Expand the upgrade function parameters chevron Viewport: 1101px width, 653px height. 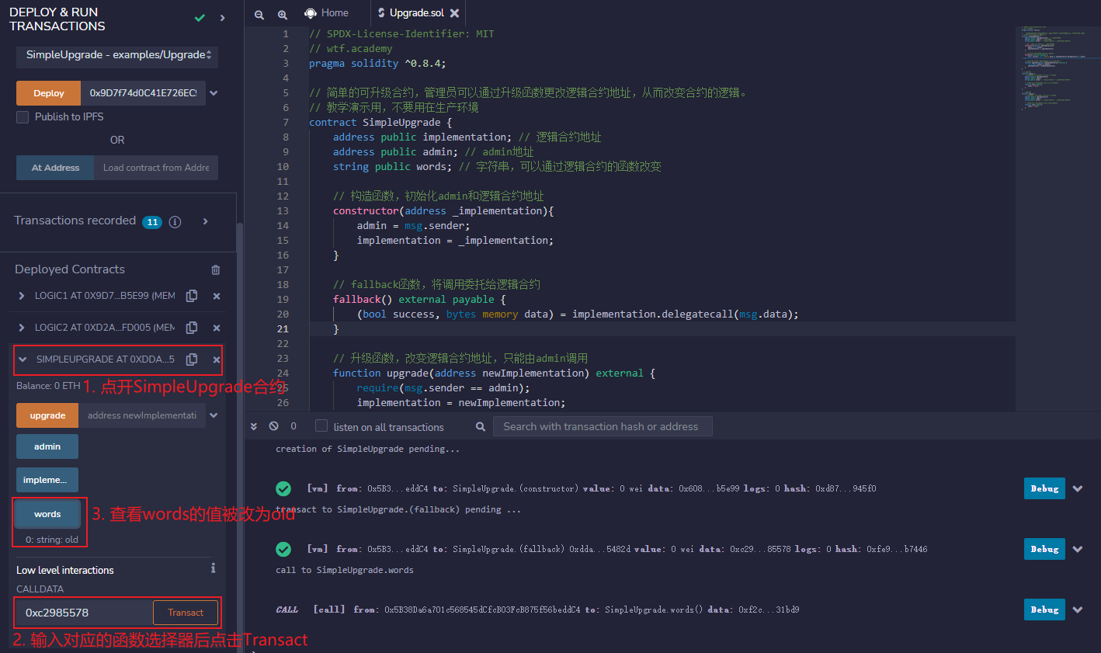pos(214,415)
